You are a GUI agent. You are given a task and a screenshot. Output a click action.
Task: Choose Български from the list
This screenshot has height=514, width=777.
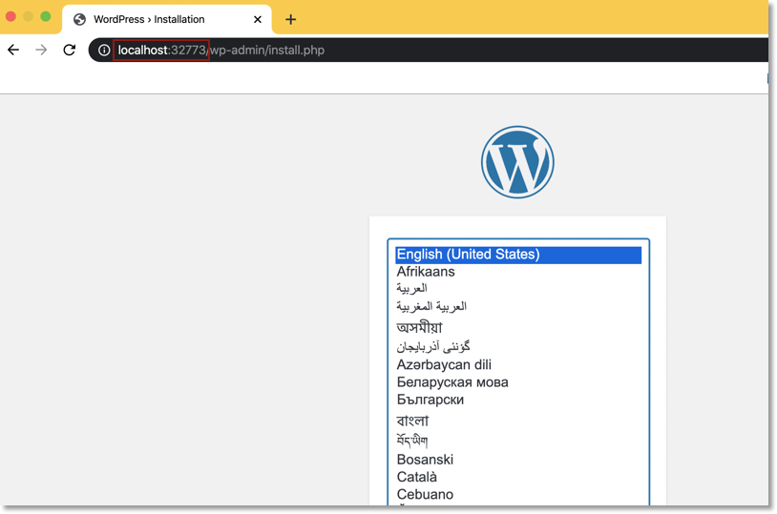[x=518, y=400]
